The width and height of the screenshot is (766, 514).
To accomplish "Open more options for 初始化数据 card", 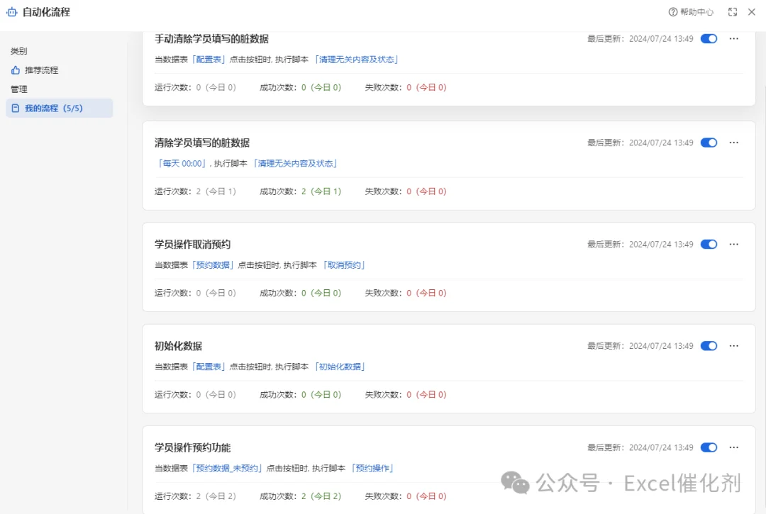I will pyautogui.click(x=734, y=345).
